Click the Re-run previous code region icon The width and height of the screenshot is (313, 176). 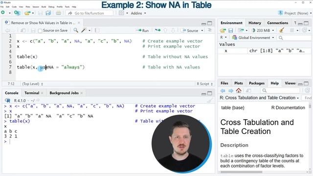157,30
